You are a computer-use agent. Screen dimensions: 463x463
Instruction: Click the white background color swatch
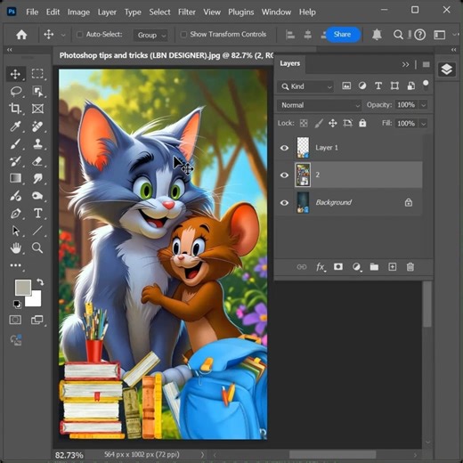tap(36, 301)
